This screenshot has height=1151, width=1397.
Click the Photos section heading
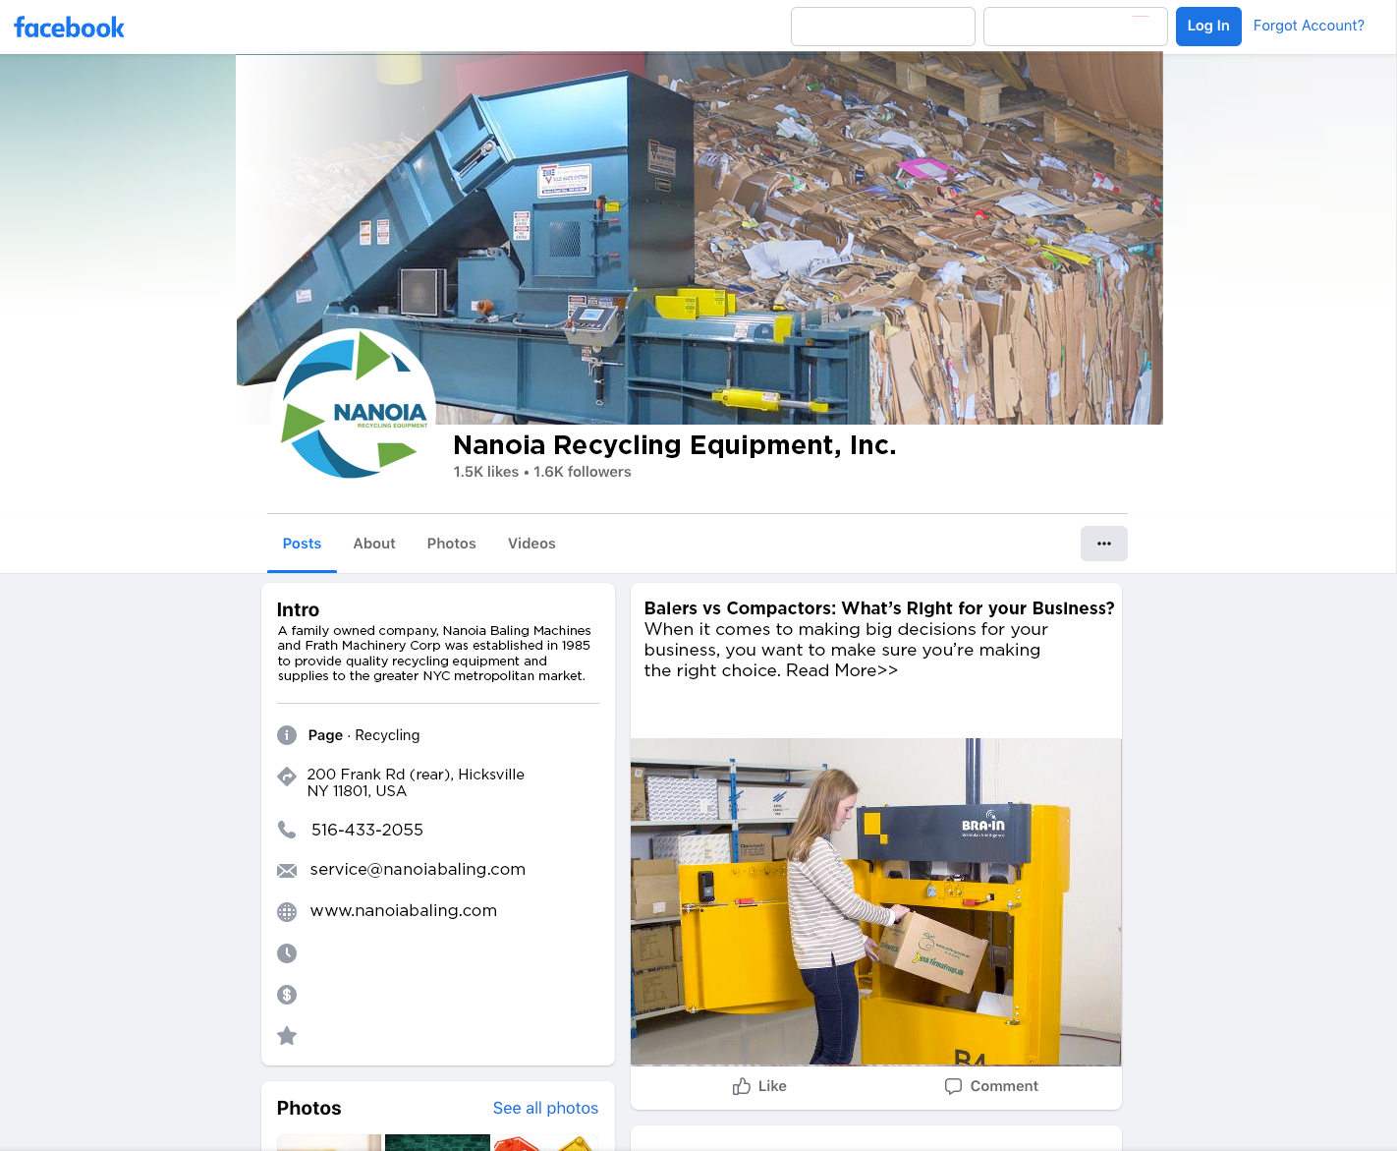[x=309, y=1108]
